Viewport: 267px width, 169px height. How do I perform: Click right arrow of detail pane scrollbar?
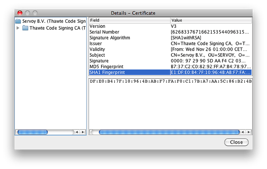249,132
